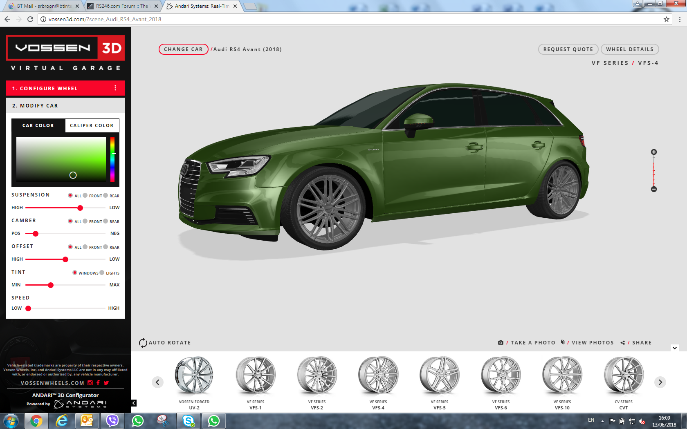Click the zoom in plus icon

[x=654, y=152]
